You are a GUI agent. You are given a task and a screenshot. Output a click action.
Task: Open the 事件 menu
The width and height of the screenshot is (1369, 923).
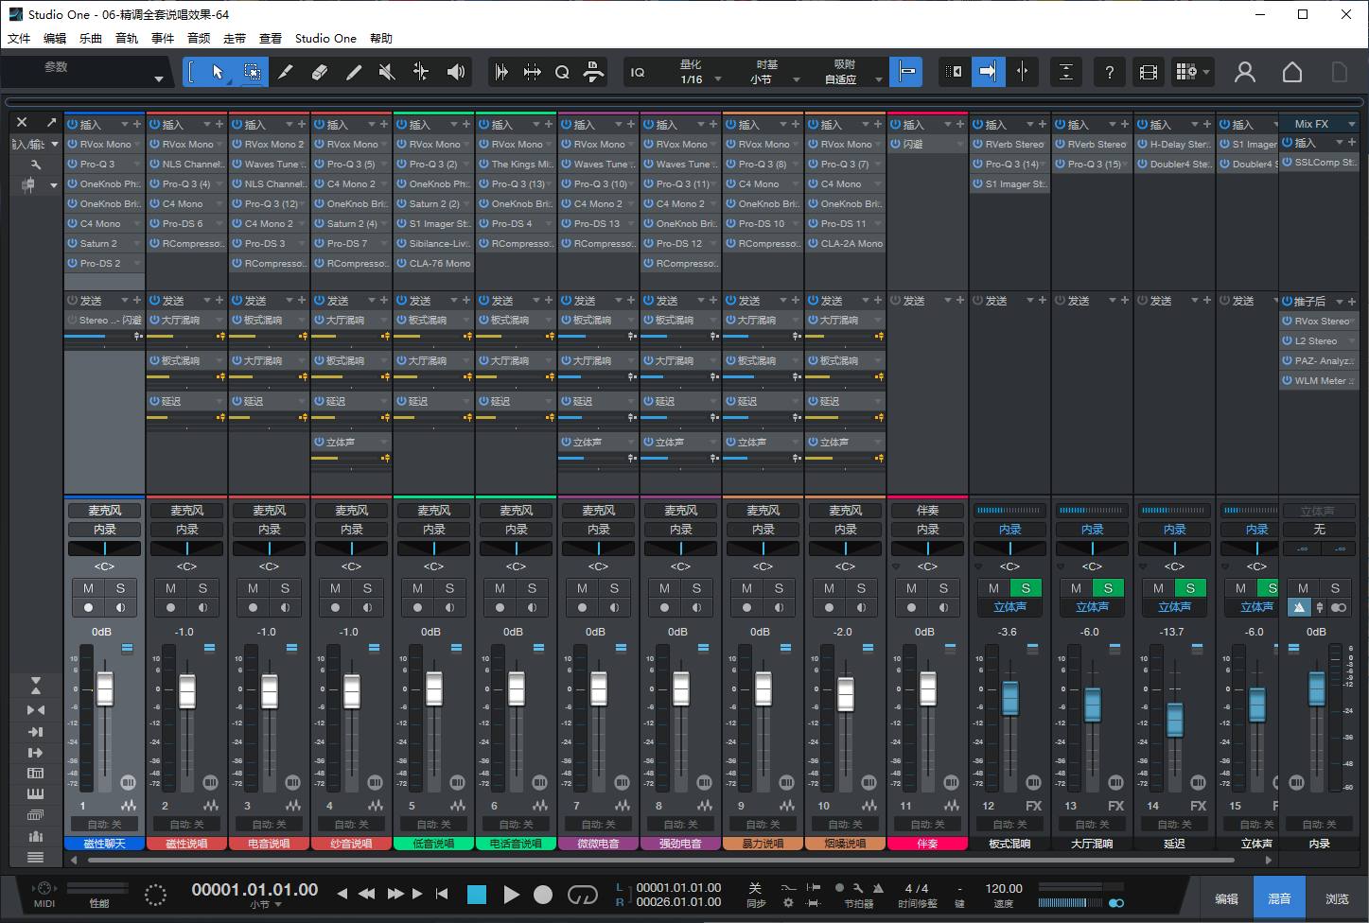(x=161, y=38)
